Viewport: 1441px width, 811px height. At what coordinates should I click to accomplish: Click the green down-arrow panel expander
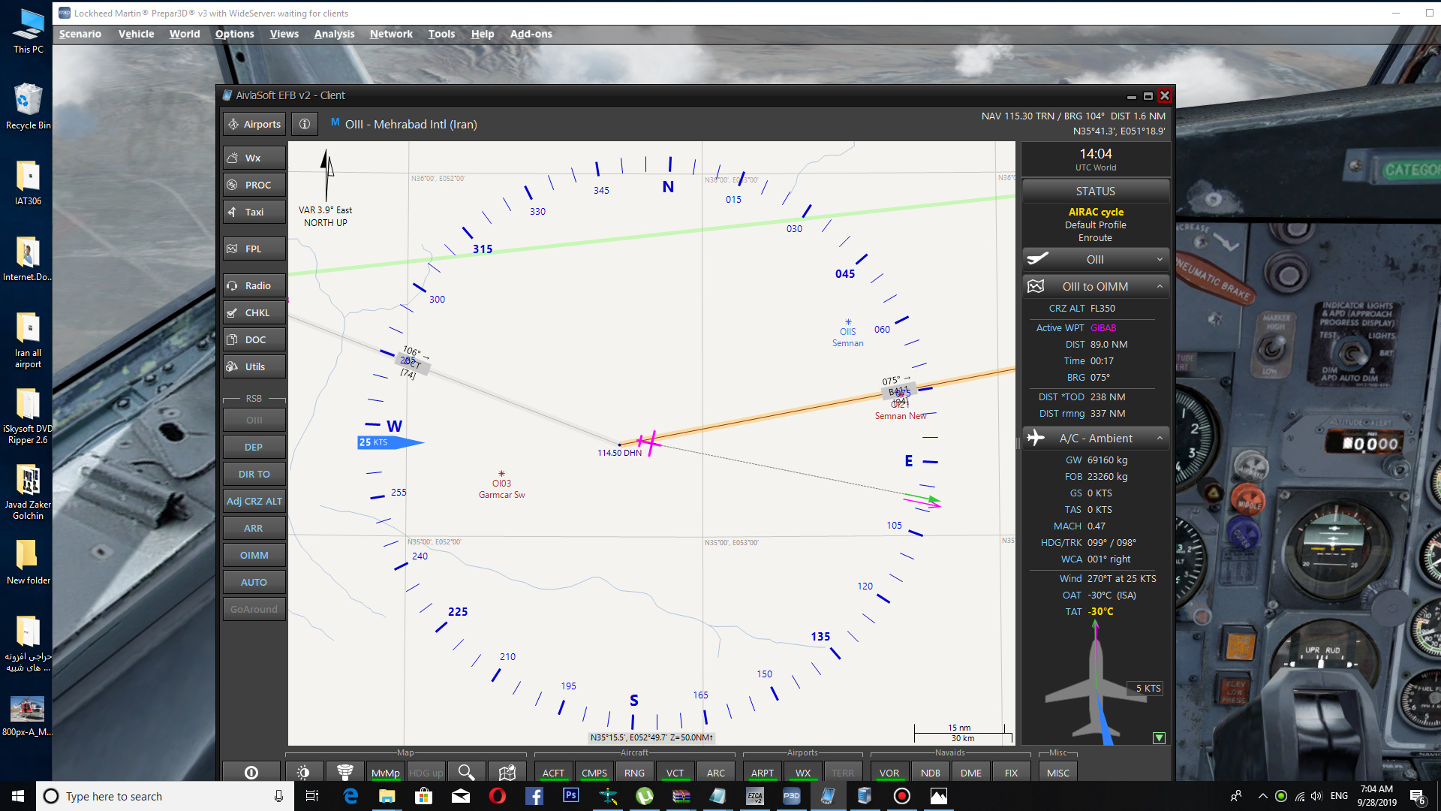[1160, 737]
